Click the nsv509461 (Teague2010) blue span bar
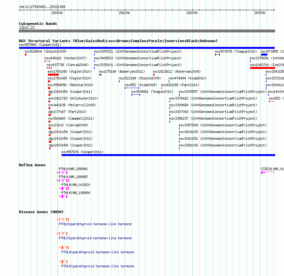The image size is (284, 276). point(136,95)
